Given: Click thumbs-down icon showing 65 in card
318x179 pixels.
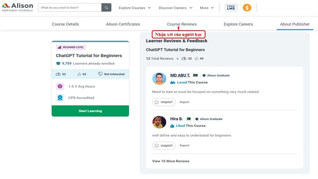Looking at the screenshot, I should coord(79,74).
